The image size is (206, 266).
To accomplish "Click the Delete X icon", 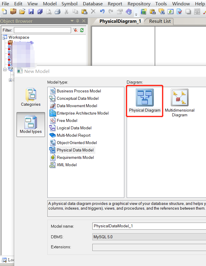I will (x=93, y=11).
